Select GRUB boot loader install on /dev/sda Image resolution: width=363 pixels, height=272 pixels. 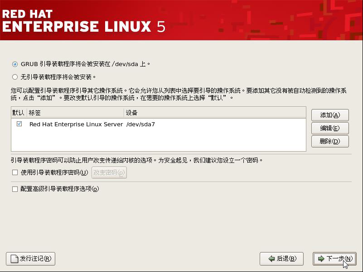(15, 64)
